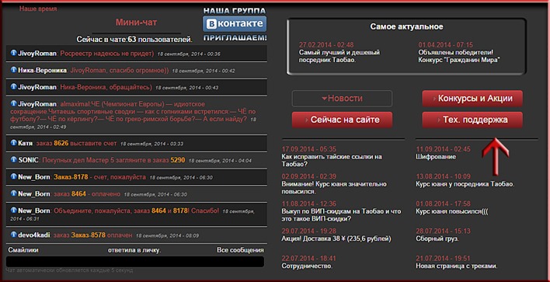The width and height of the screenshot is (550, 282).
Task: Click info icon beside 'заказ 8464 - оплачено'
Action: click(14, 193)
